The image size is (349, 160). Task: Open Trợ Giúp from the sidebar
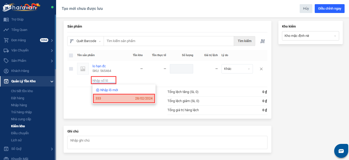(x=17, y=19)
